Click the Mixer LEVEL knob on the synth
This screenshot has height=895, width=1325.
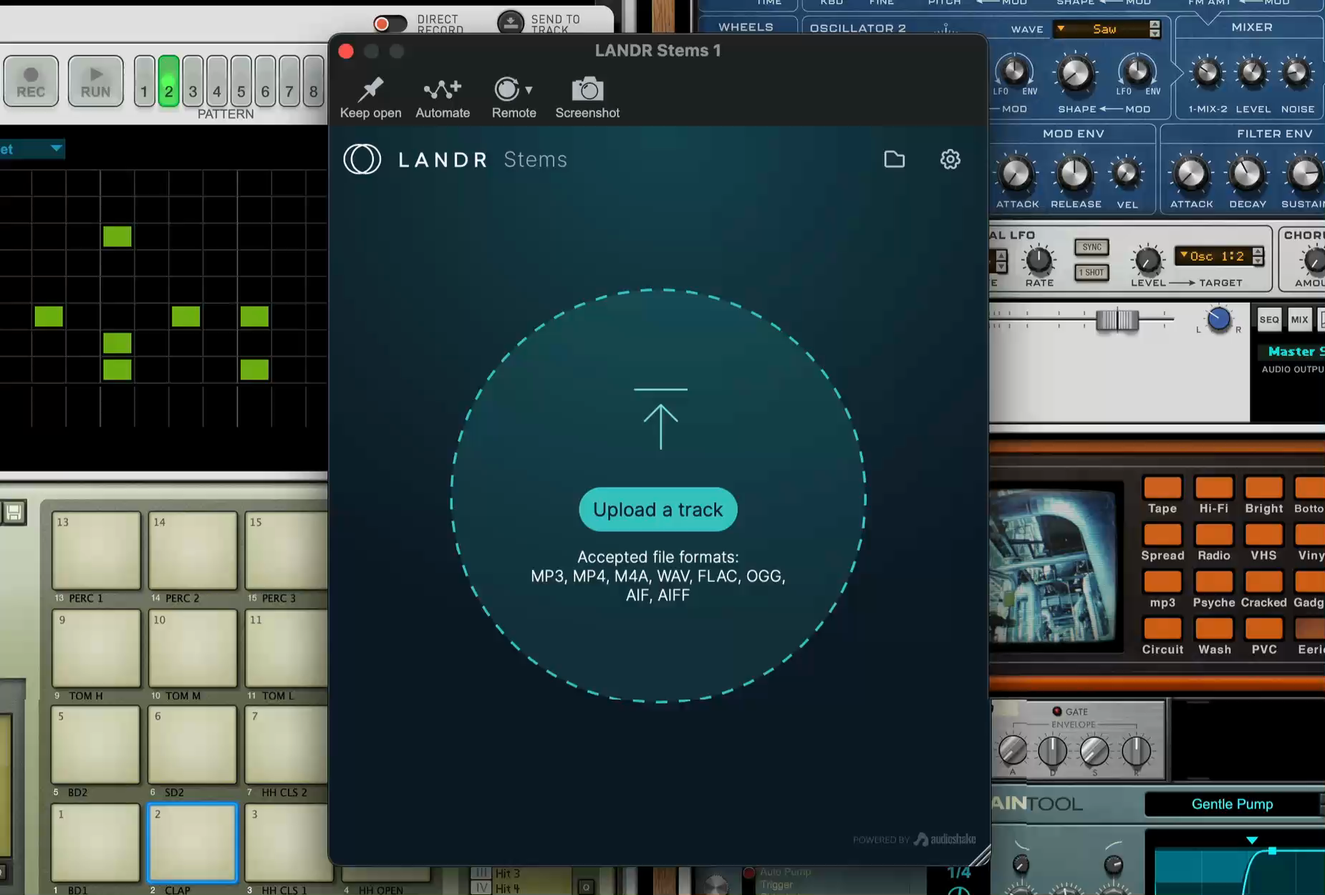tap(1252, 72)
